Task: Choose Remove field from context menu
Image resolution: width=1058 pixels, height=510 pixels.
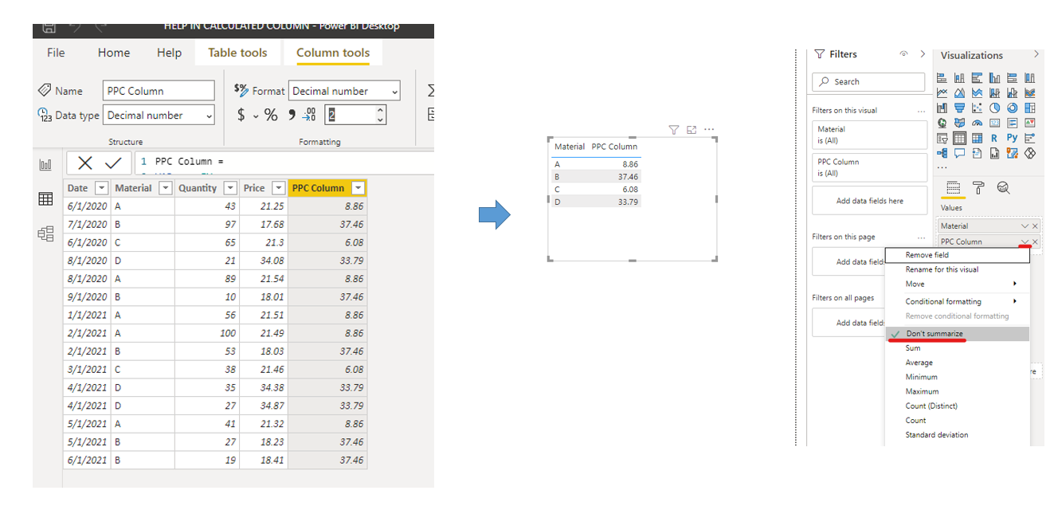Action: (x=958, y=255)
